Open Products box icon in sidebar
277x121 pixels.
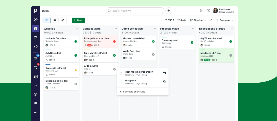pyautogui.click(x=35, y=95)
